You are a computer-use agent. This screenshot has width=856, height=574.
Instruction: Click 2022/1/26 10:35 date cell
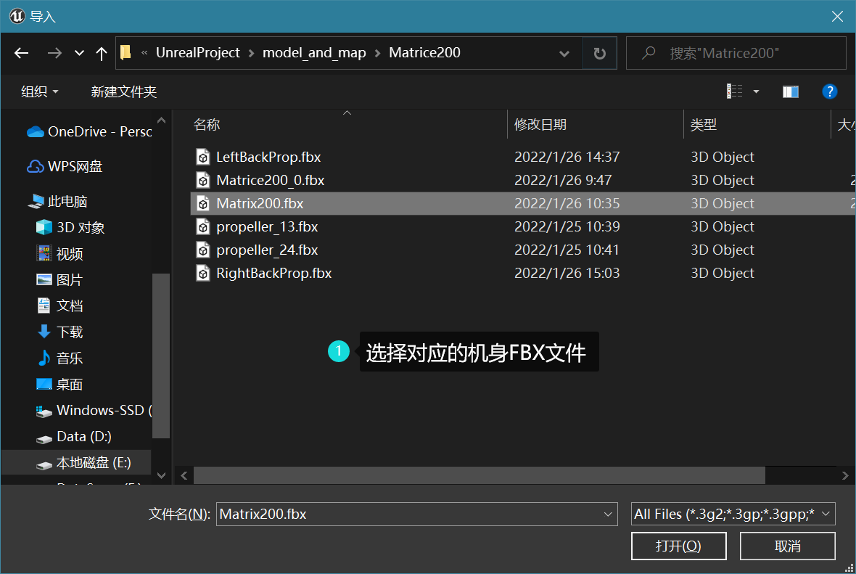567,204
